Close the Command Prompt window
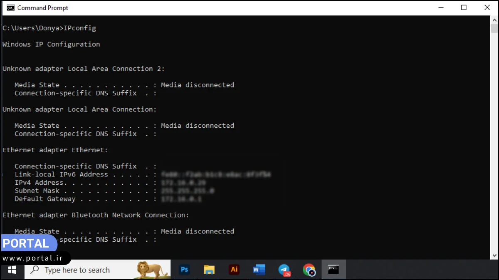 tap(487, 7)
